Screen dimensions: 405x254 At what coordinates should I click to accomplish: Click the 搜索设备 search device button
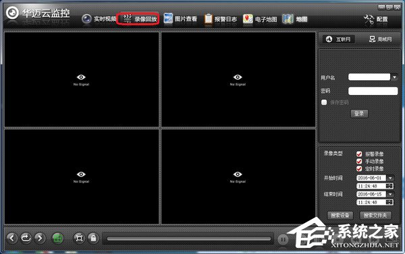340,216
